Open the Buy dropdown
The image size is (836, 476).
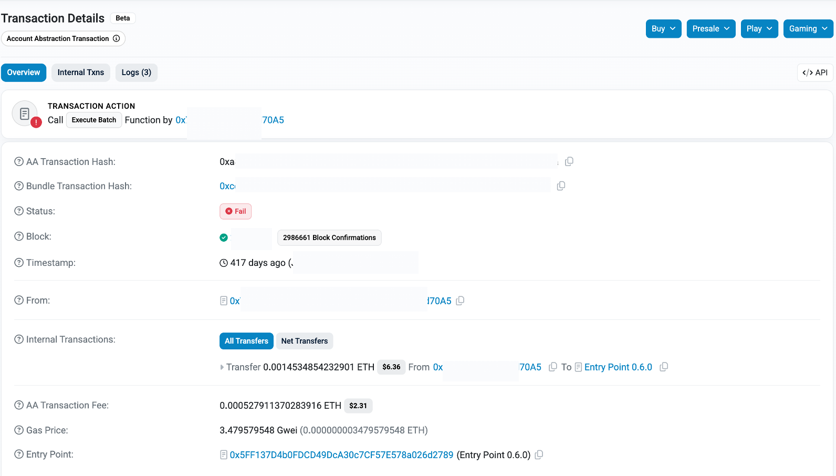[x=663, y=29]
